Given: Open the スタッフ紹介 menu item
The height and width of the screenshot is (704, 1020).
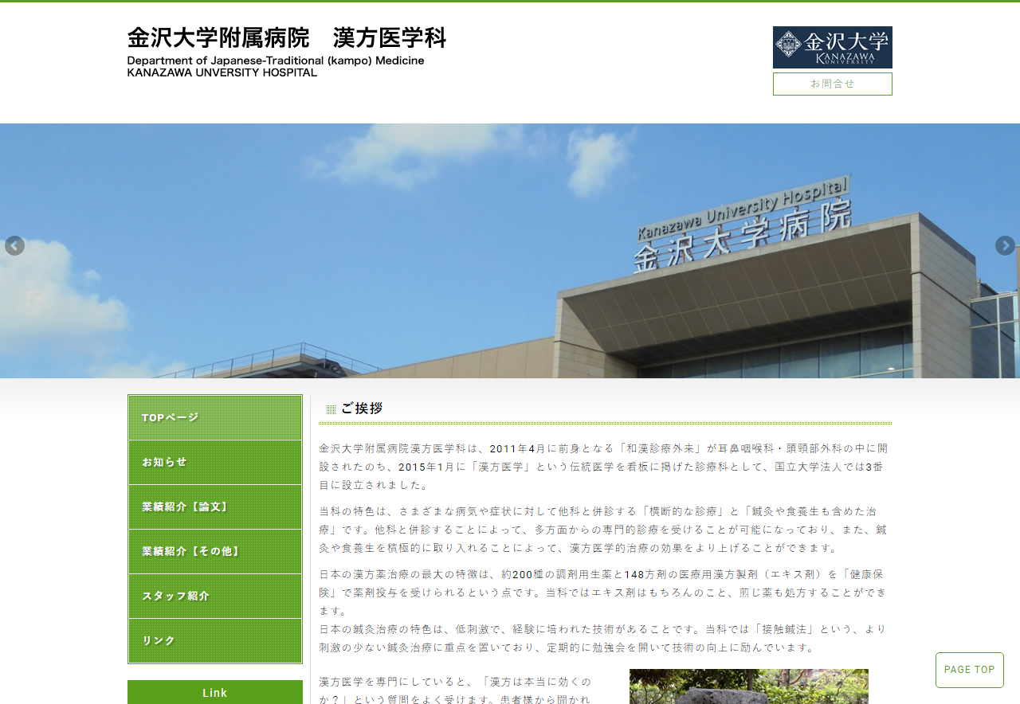Looking at the screenshot, I should [215, 596].
